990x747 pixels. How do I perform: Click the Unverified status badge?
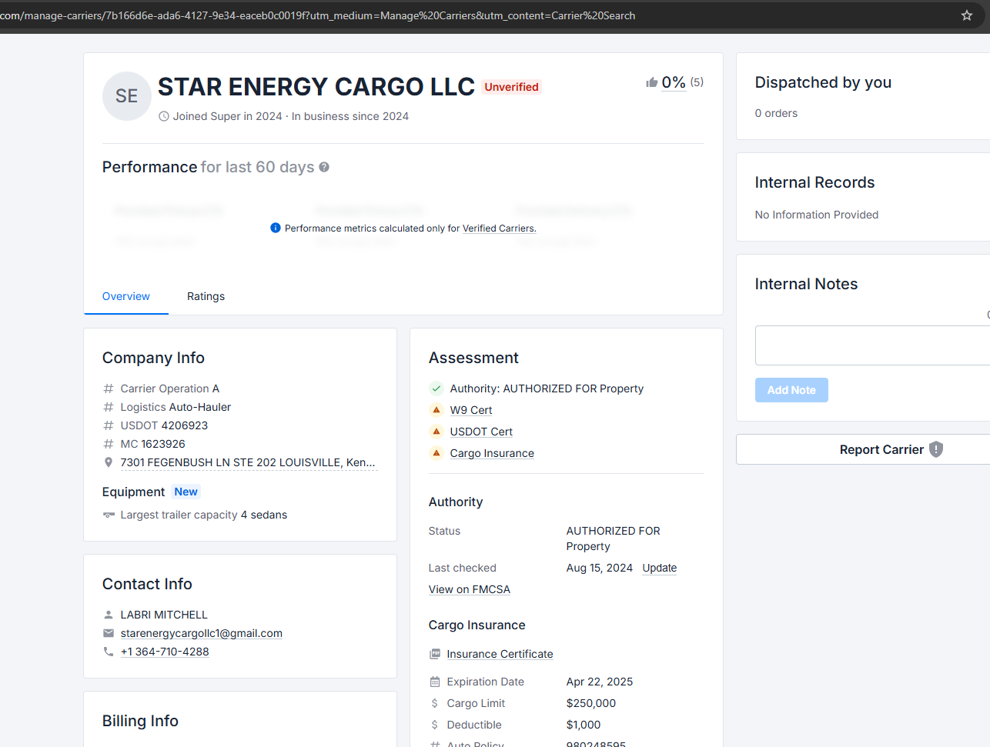pyautogui.click(x=511, y=87)
